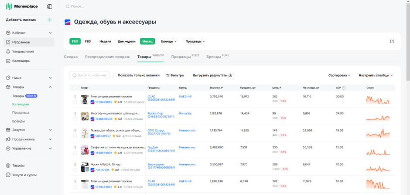Check the box for Ложка для обуви row
The image size is (410, 195).
pos(75,136)
